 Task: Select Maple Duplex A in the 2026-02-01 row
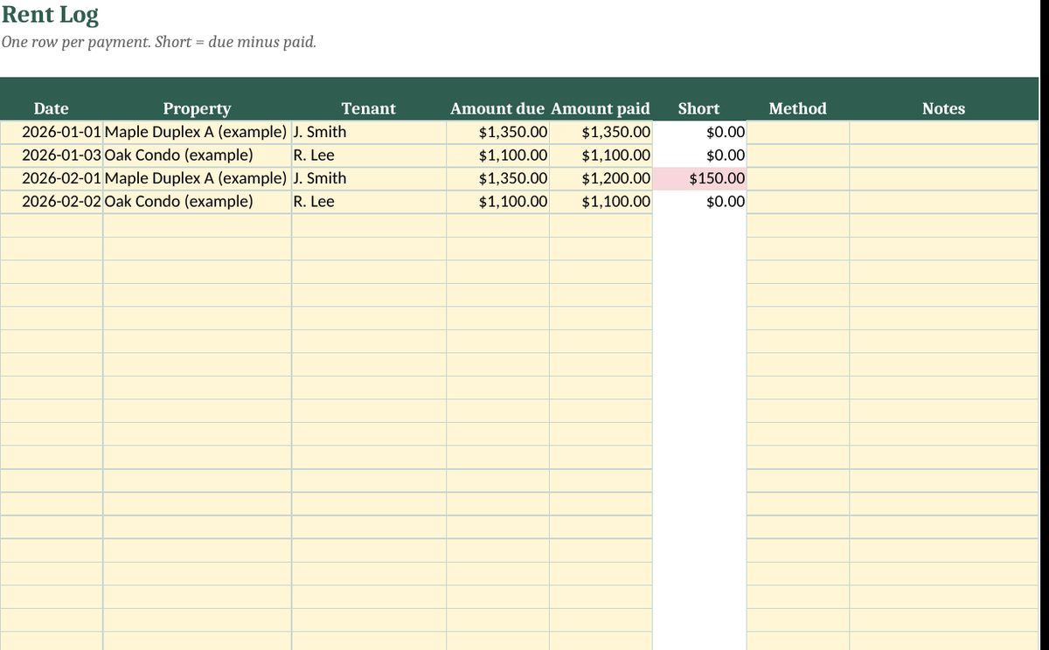click(198, 178)
